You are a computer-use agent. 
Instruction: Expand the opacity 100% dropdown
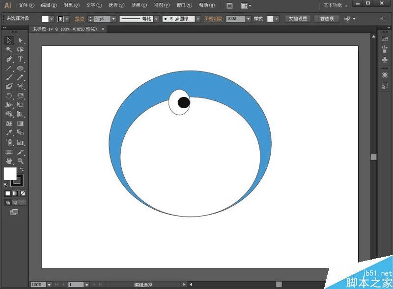pos(248,19)
